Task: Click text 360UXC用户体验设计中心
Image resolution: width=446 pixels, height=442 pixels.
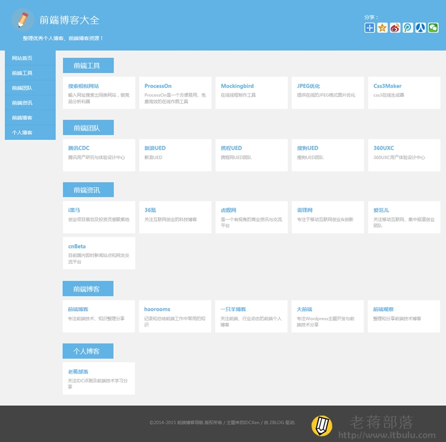Action: [x=399, y=157]
